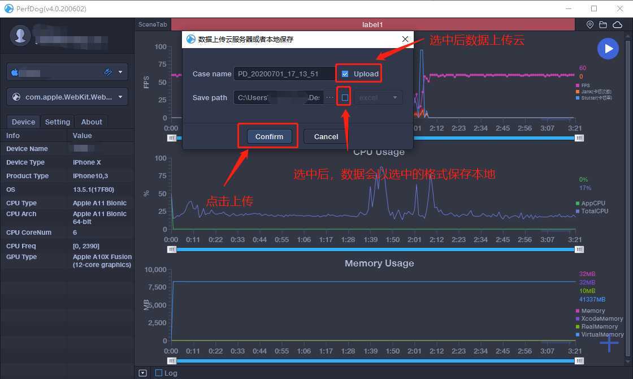The image size is (633, 379).
Task: Click the Confirm button
Action: click(269, 136)
